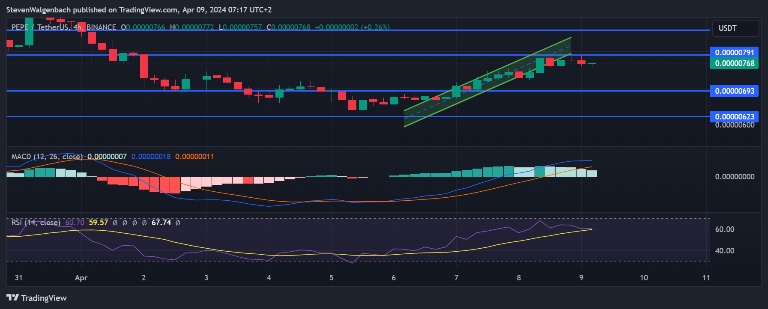768x309 pixels.
Task: Click the 'Apr' date axis label
Action: (x=81, y=278)
